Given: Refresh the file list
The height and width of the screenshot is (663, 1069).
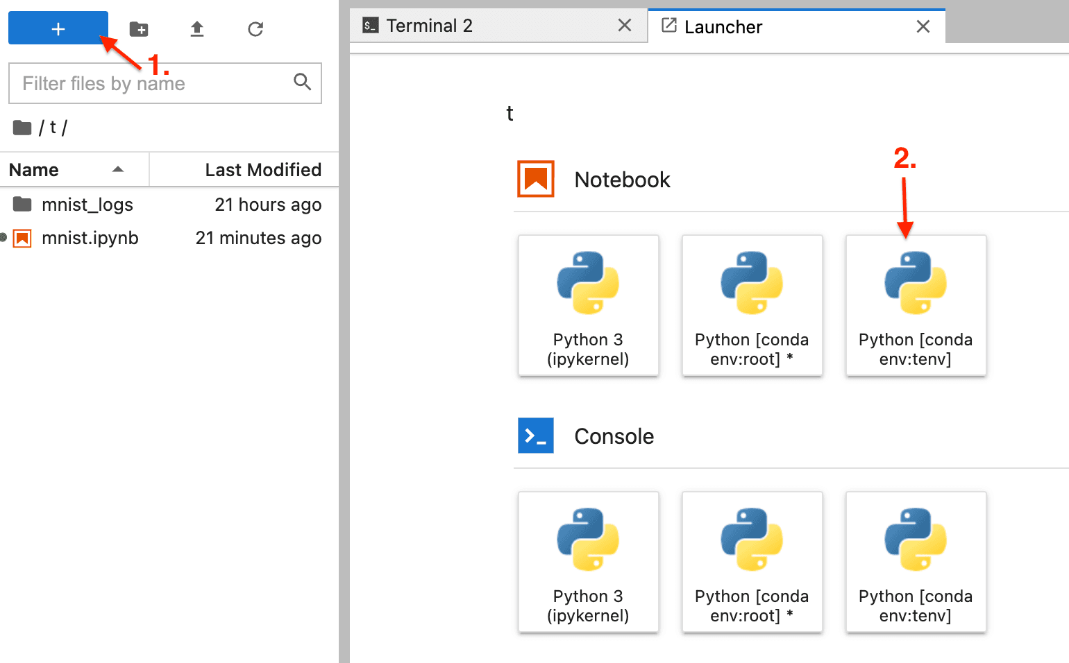Looking at the screenshot, I should click(255, 29).
